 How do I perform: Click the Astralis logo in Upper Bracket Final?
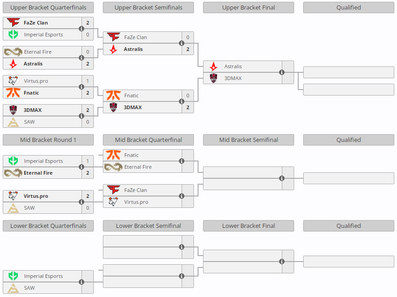click(x=214, y=66)
